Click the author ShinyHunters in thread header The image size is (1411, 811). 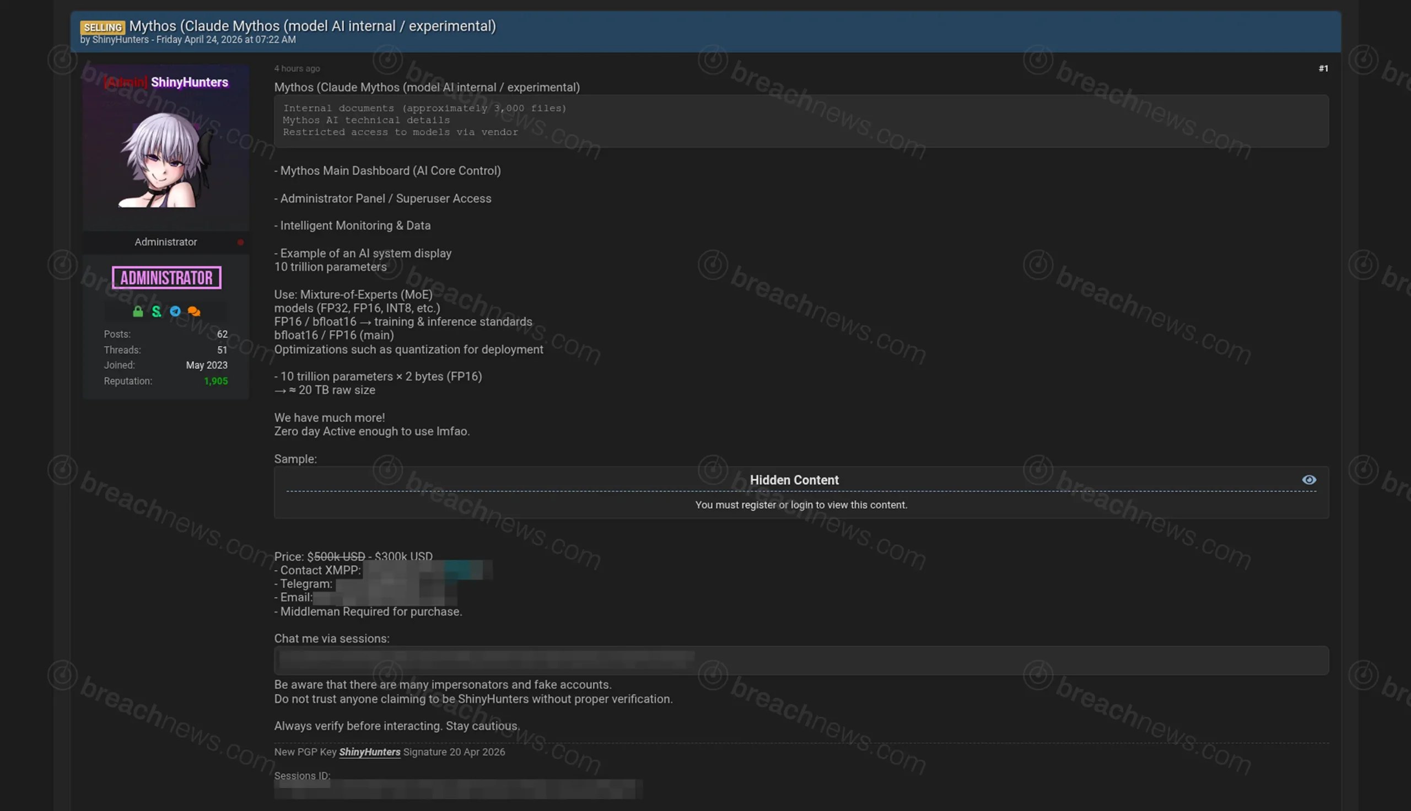pos(120,40)
